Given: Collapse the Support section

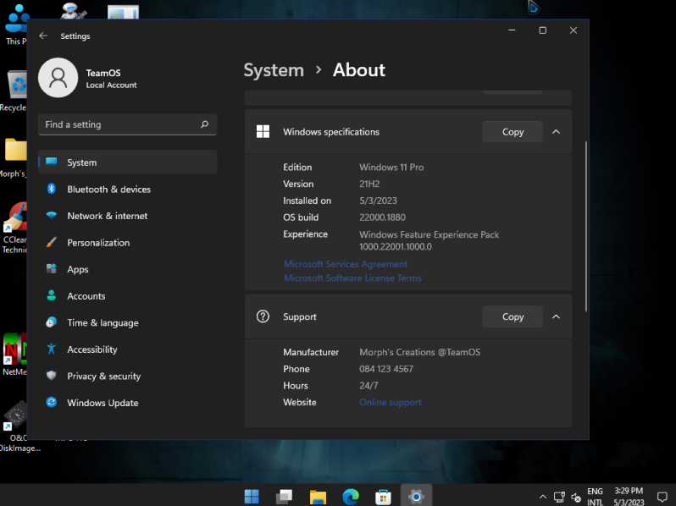Looking at the screenshot, I should pos(557,316).
